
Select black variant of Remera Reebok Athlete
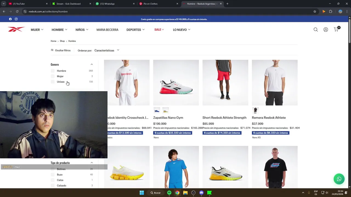[255, 111]
